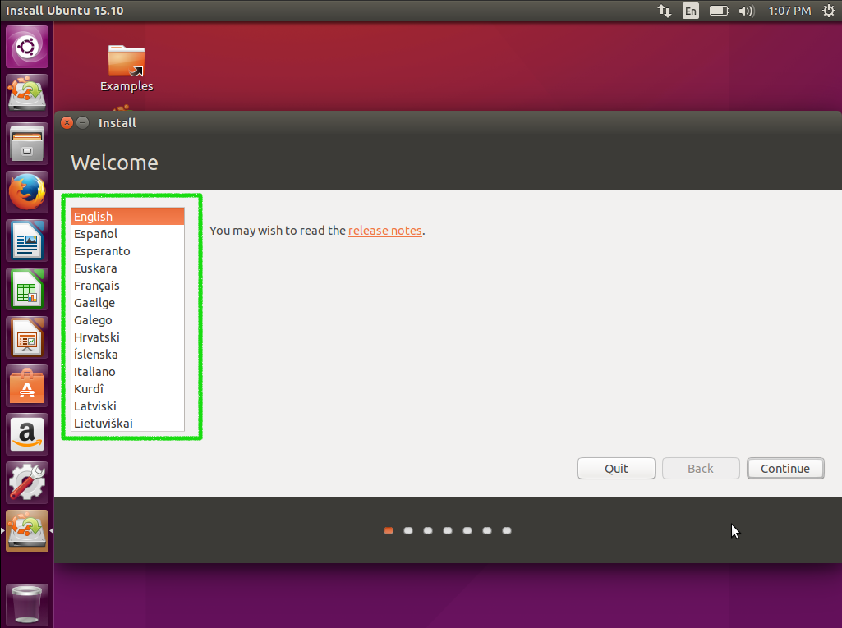The height and width of the screenshot is (628, 842).
Task: Select Íslenska in language list
Action: [128, 355]
